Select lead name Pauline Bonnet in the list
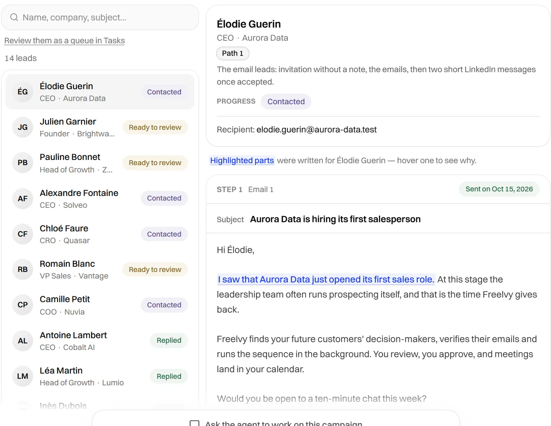551x426 pixels. (x=70, y=157)
